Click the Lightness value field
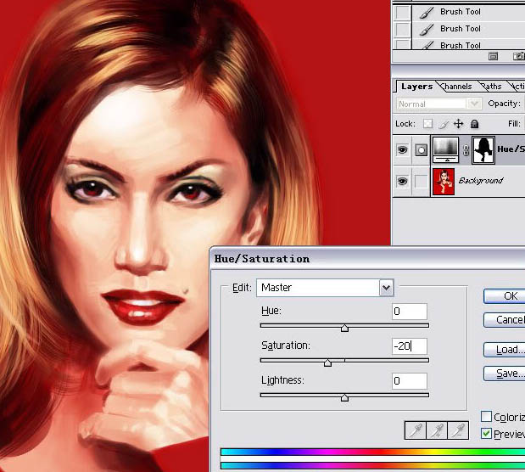Image resolution: width=525 pixels, height=472 pixels. (410, 381)
